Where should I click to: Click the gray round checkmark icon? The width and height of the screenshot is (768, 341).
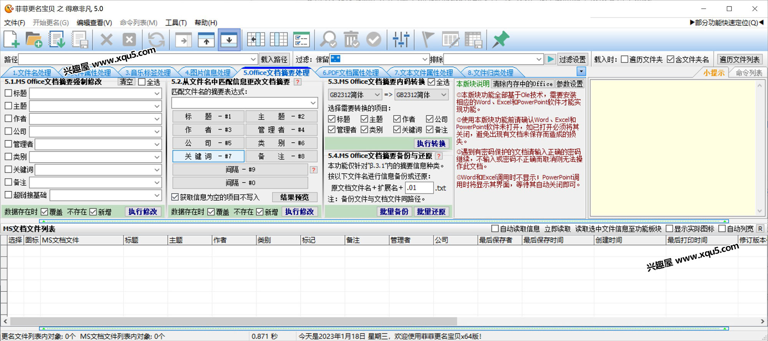(374, 39)
